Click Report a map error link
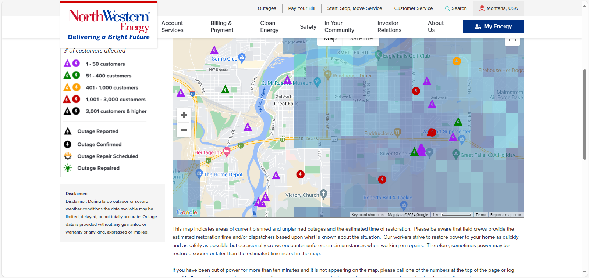Viewport: 589px width, 278px height. (x=505, y=215)
